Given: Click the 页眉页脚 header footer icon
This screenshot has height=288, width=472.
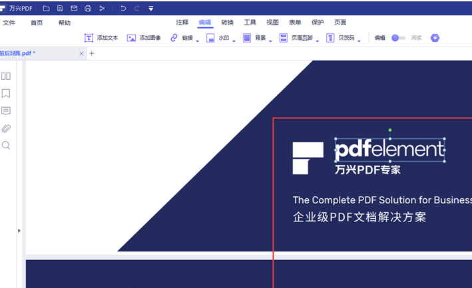Looking at the screenshot, I should click(x=283, y=38).
